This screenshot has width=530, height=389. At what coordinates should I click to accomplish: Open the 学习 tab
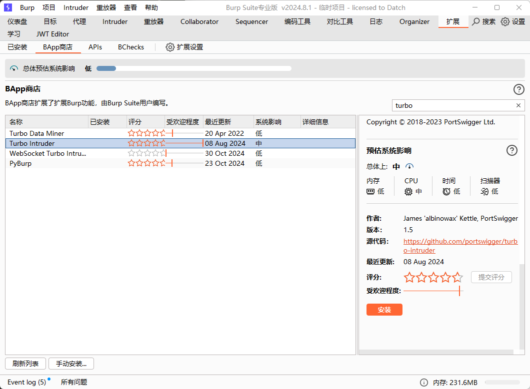click(14, 34)
